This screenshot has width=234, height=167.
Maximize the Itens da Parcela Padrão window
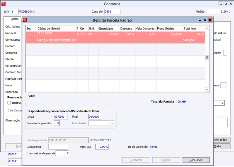[x=205, y=20]
